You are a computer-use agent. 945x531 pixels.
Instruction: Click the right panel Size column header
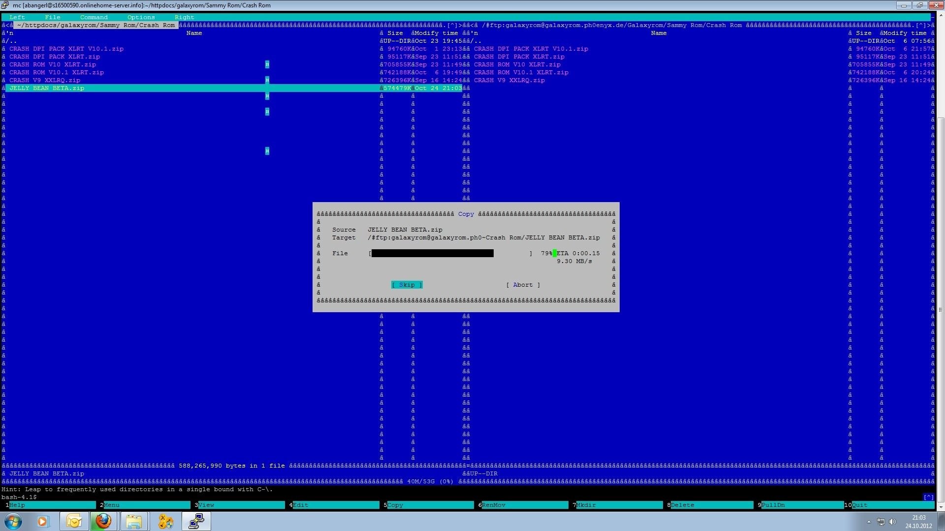(x=864, y=33)
